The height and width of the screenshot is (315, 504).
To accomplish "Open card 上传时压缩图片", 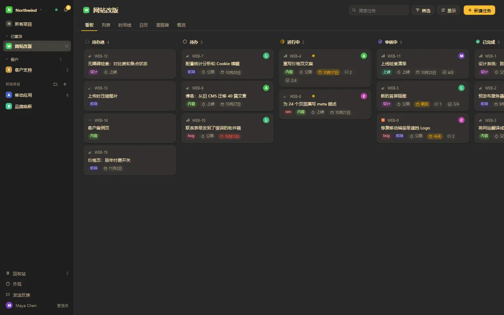I will [130, 96].
